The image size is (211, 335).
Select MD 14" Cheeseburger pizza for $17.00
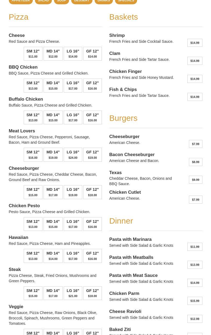53,192
